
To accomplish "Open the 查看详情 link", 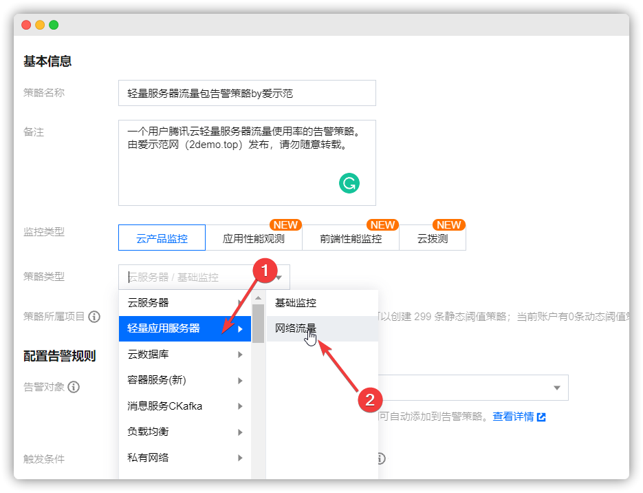I will point(513,416).
